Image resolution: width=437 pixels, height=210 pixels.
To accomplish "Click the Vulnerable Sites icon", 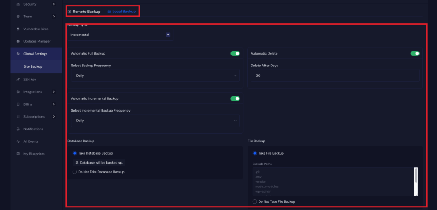I will 18,29.
